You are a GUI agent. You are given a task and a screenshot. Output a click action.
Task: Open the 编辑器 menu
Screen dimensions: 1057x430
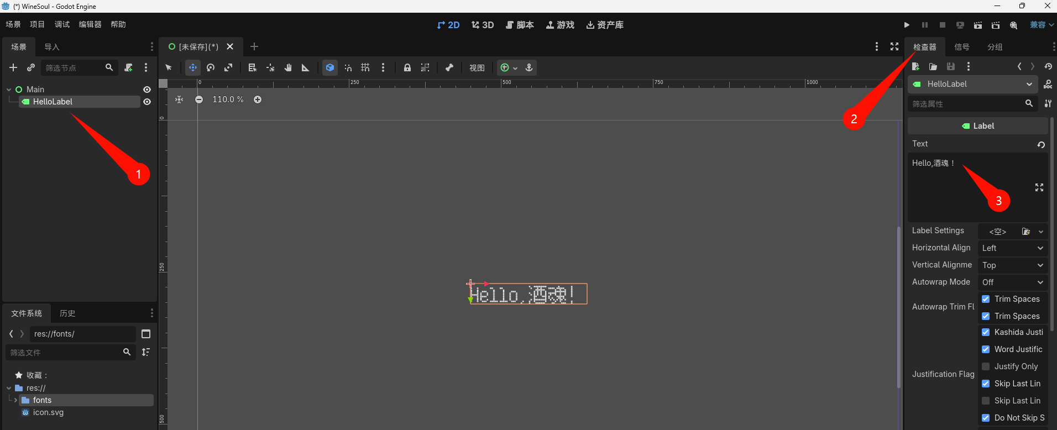tap(90, 24)
